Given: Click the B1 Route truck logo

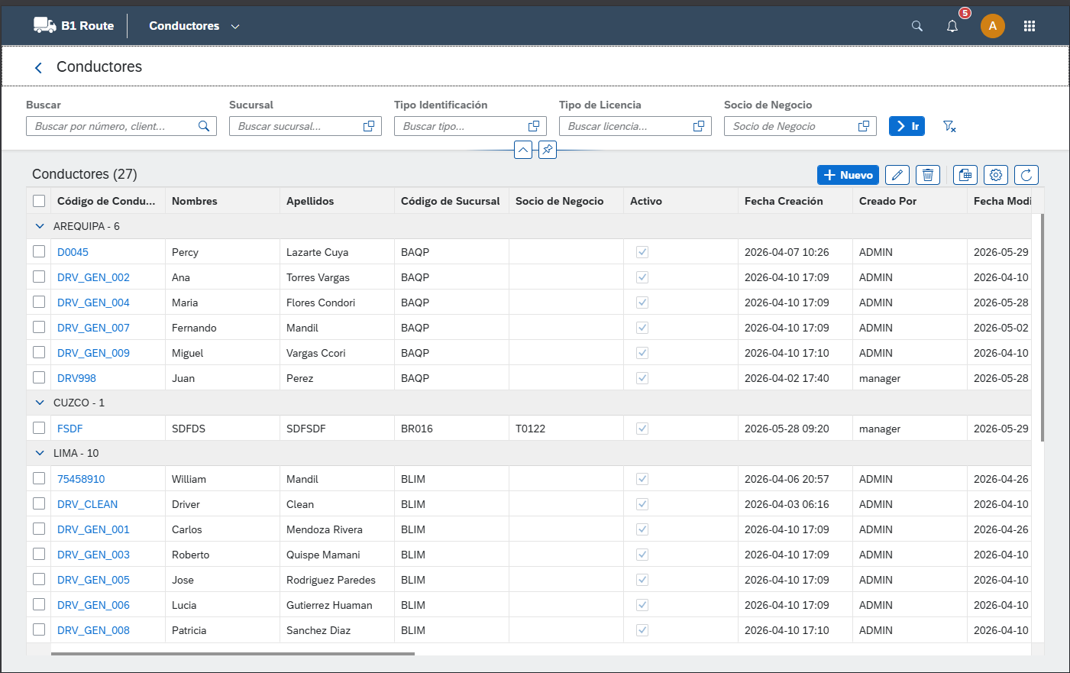Looking at the screenshot, I should [x=45, y=25].
